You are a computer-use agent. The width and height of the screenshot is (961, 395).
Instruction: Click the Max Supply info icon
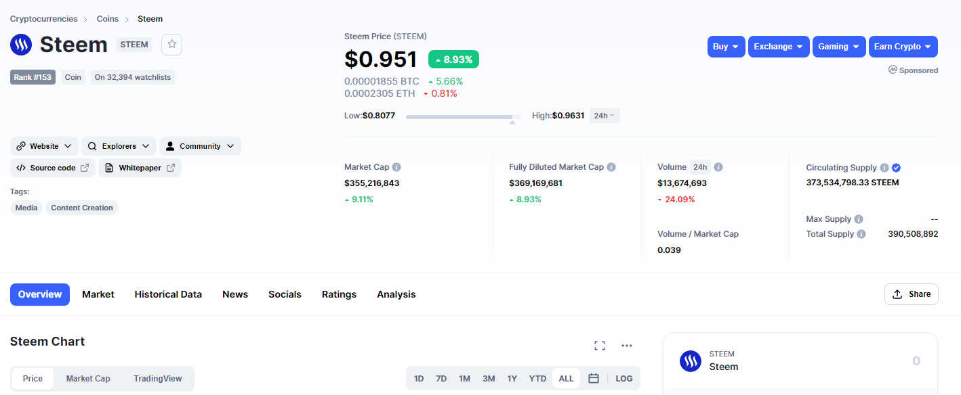(859, 219)
